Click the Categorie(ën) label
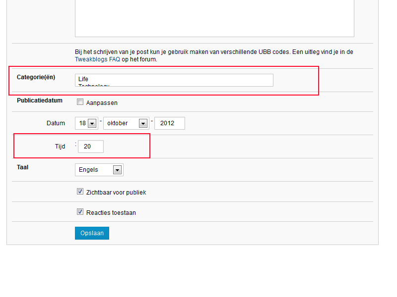Viewport: 397px width, 297px height. coord(36,77)
